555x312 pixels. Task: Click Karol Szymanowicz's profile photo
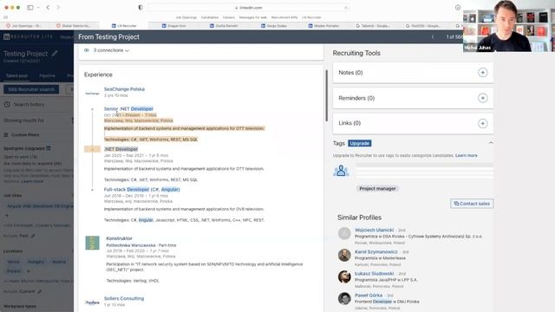tap(344, 255)
